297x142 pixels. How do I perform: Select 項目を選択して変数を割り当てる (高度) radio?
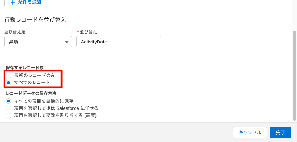point(8,115)
